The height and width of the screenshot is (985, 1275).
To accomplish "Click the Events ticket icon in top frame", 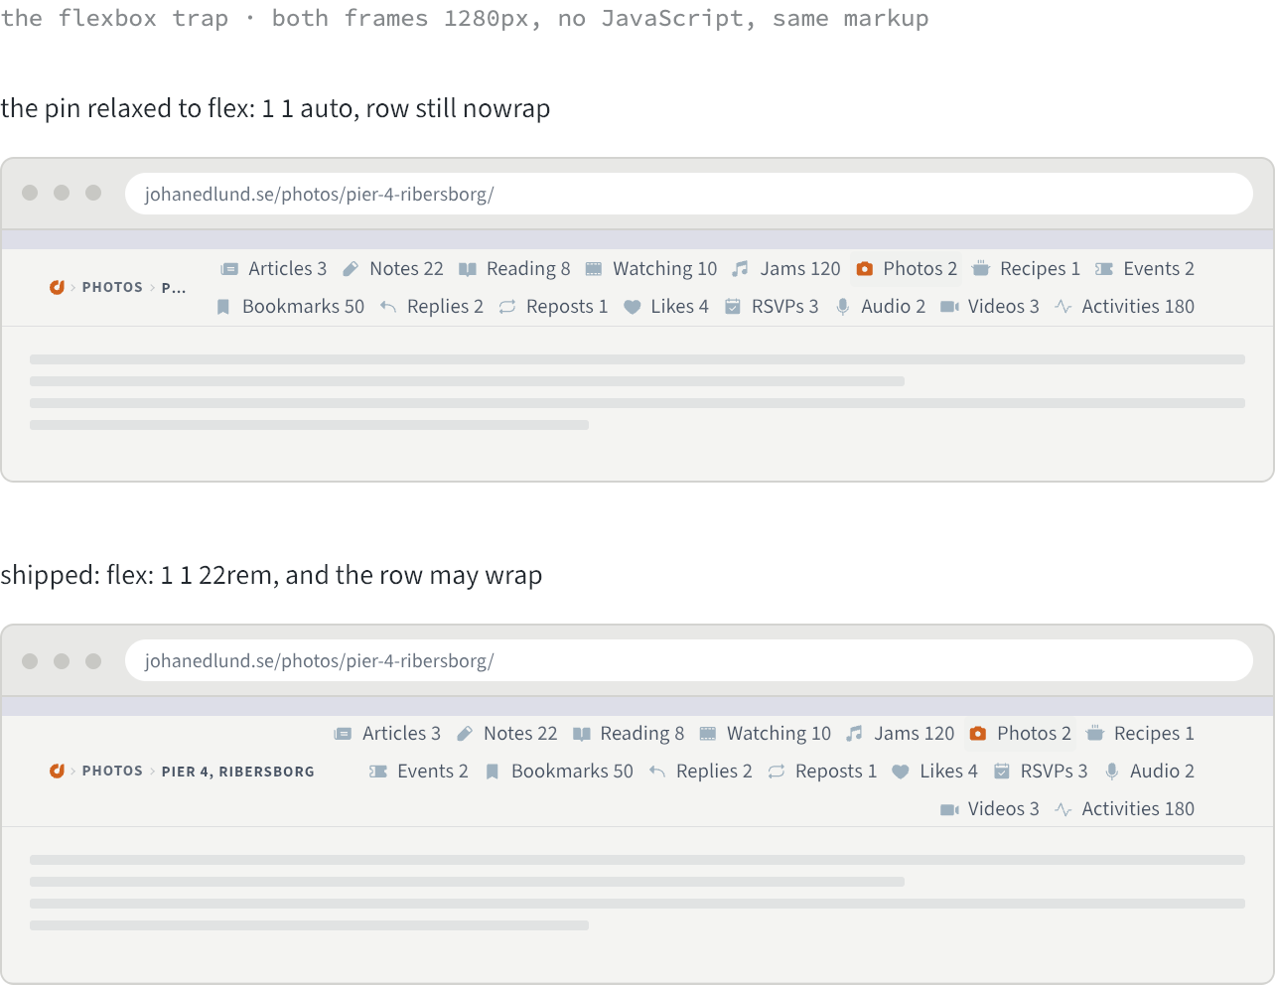I will pos(1104,269).
